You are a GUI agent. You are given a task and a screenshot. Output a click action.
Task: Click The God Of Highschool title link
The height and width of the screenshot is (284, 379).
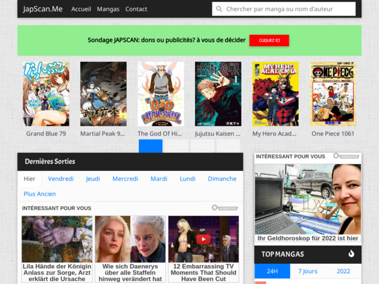160,134
